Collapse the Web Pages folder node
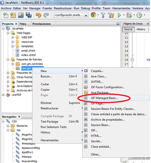The image size is (151, 163). [8, 33]
